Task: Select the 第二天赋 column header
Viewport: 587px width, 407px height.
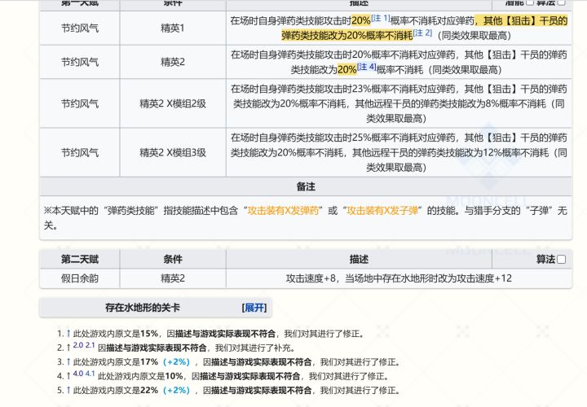Action: [x=80, y=260]
